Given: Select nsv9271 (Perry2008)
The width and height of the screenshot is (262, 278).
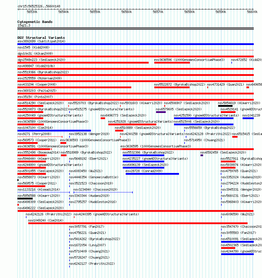Looking at the screenshot, I should [34, 134].
